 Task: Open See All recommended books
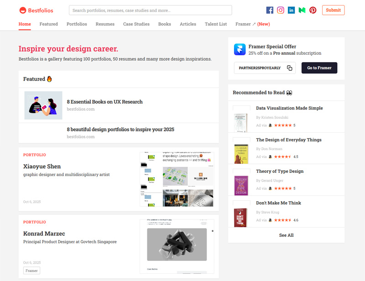point(286,235)
